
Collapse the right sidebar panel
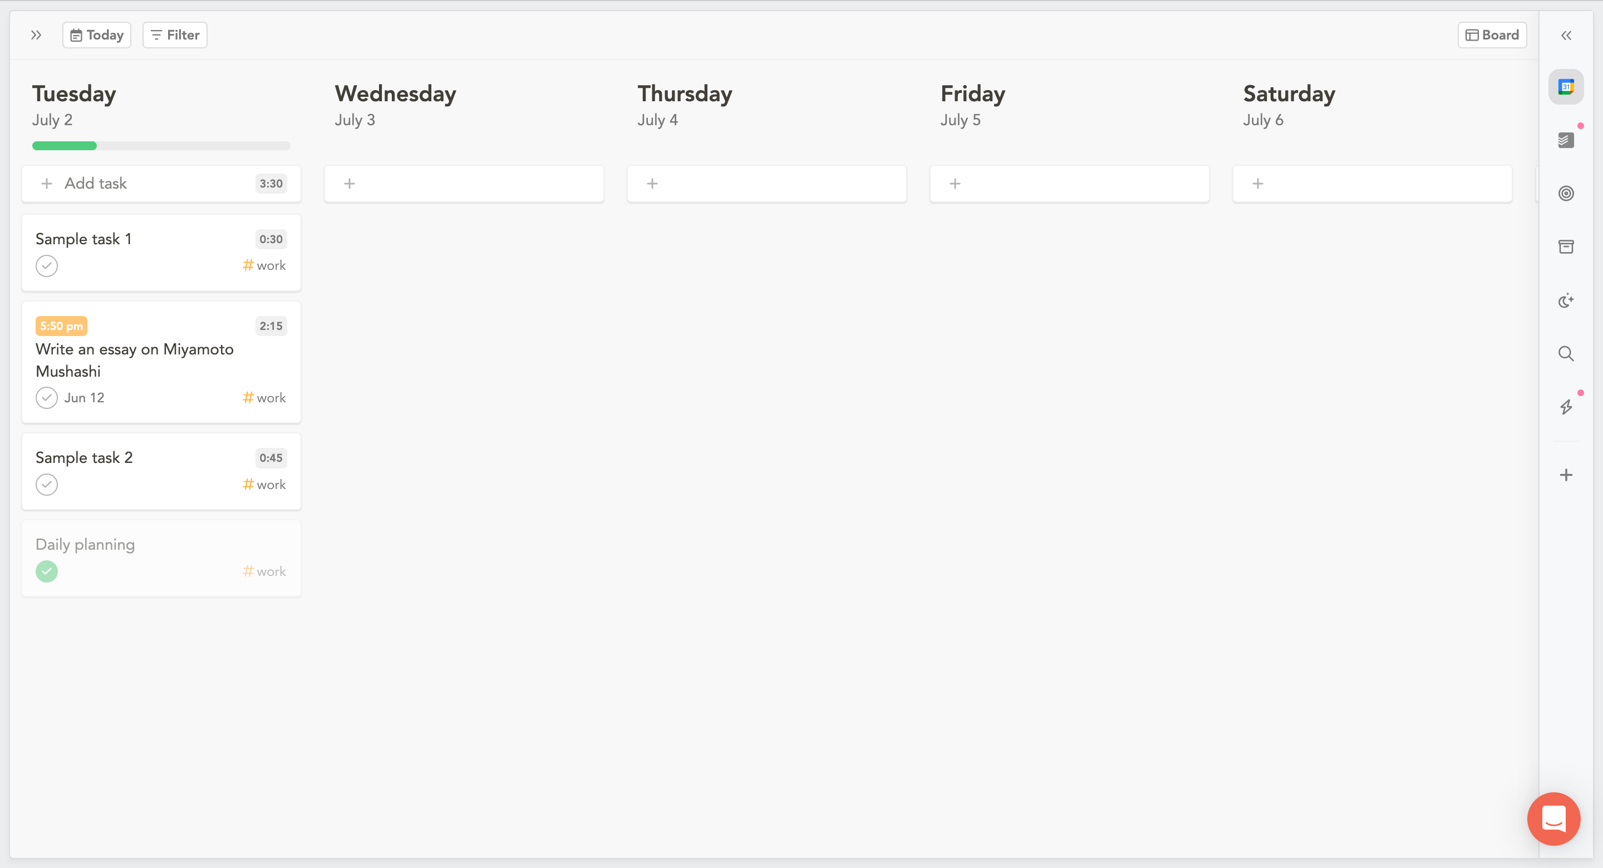(1566, 36)
